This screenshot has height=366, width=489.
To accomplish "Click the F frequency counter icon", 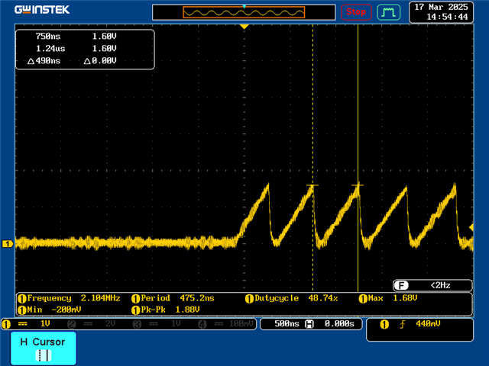I will (x=401, y=285).
